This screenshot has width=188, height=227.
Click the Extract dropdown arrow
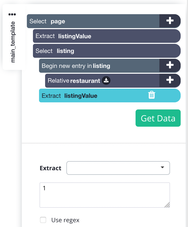tap(162, 167)
